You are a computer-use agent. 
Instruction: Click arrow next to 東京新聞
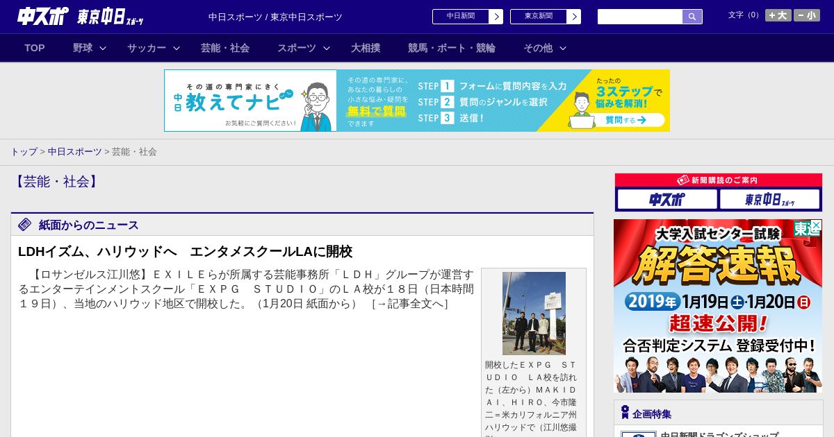coord(574,17)
